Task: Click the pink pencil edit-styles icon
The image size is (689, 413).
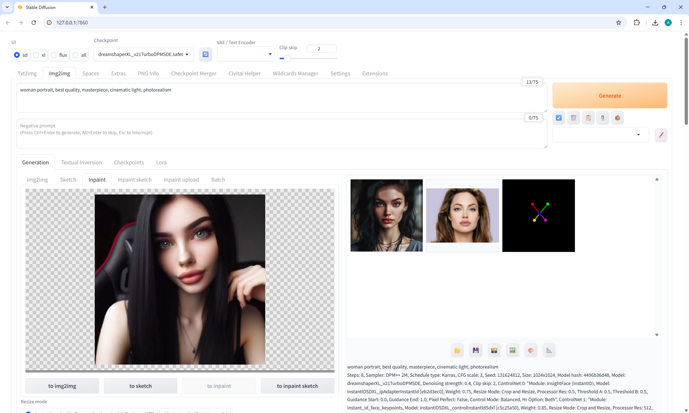Action: click(x=661, y=135)
